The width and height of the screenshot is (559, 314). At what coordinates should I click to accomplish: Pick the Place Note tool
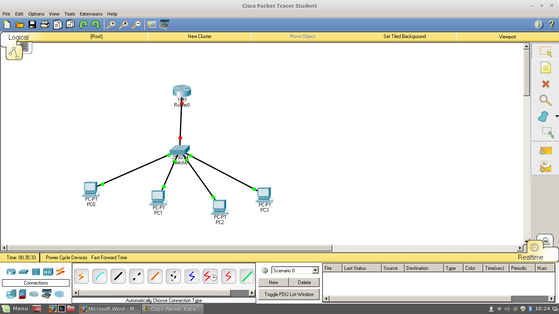pos(545,67)
